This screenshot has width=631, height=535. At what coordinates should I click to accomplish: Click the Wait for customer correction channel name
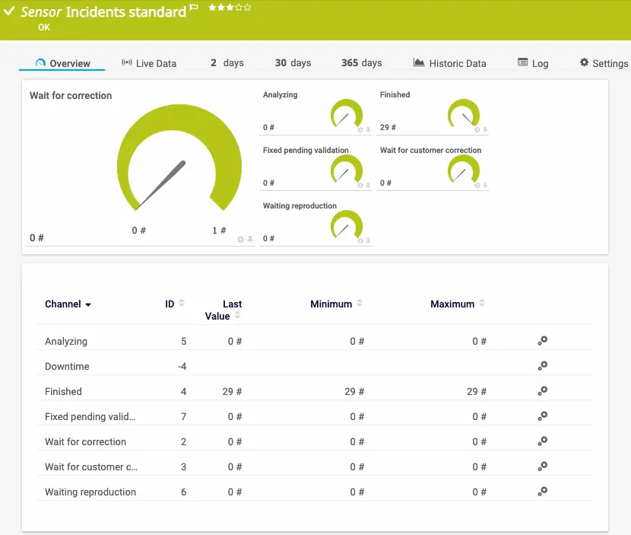pos(91,467)
